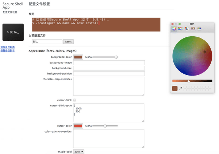Open the image palettes picker tab

(193, 29)
